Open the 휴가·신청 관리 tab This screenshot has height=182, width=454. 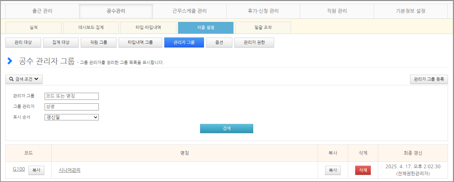(x=263, y=11)
